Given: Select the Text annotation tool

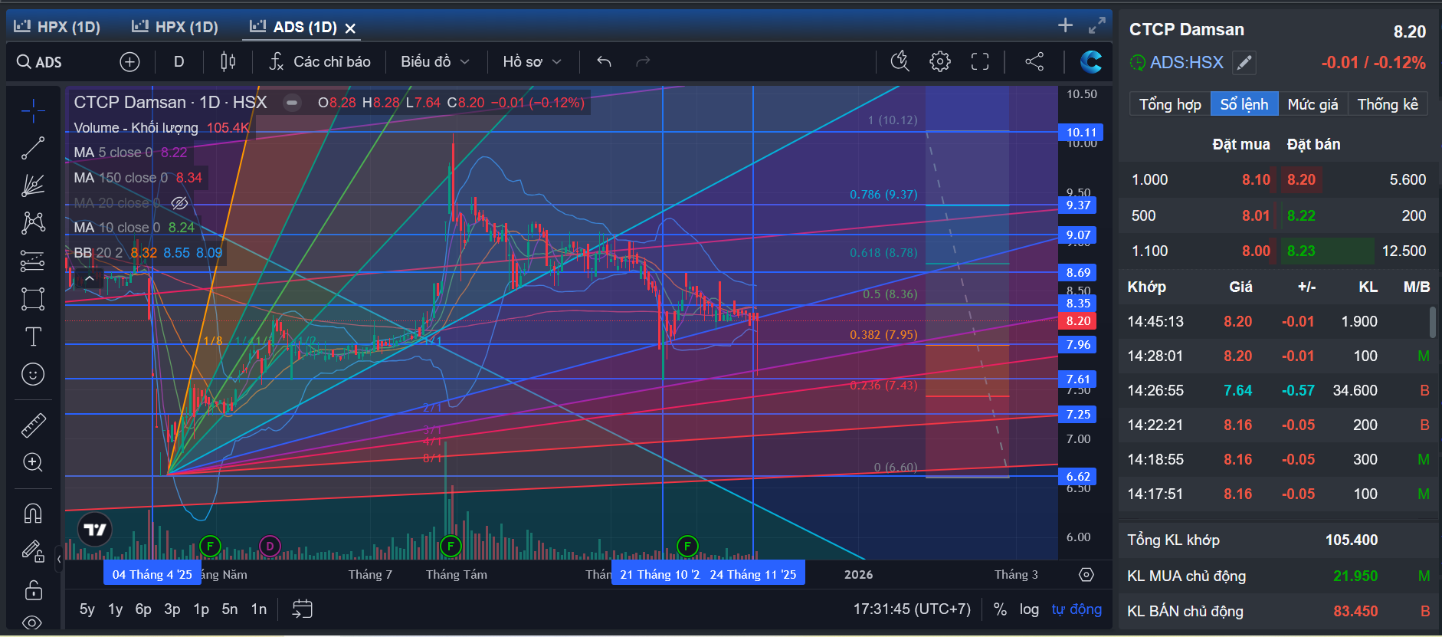Looking at the screenshot, I should tap(33, 336).
